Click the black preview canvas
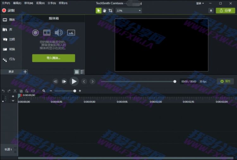 tap(161, 45)
